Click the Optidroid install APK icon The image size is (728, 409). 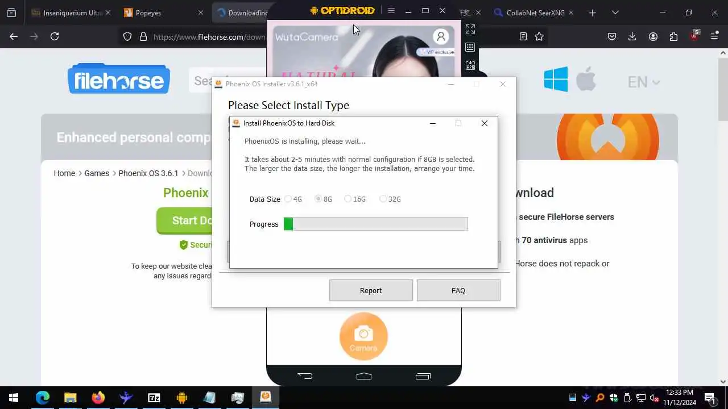tap(470, 66)
